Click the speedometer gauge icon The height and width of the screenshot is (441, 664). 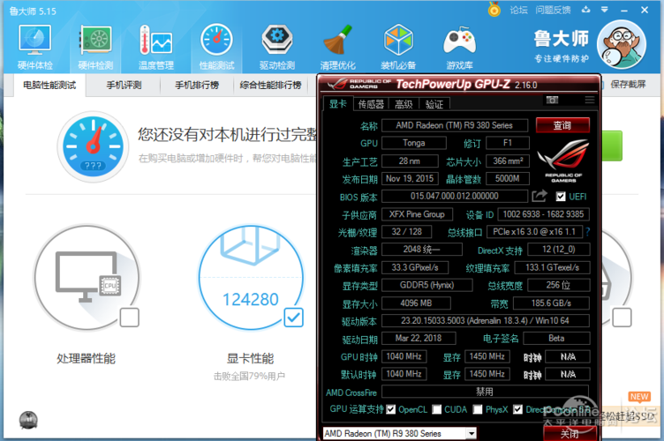94,146
